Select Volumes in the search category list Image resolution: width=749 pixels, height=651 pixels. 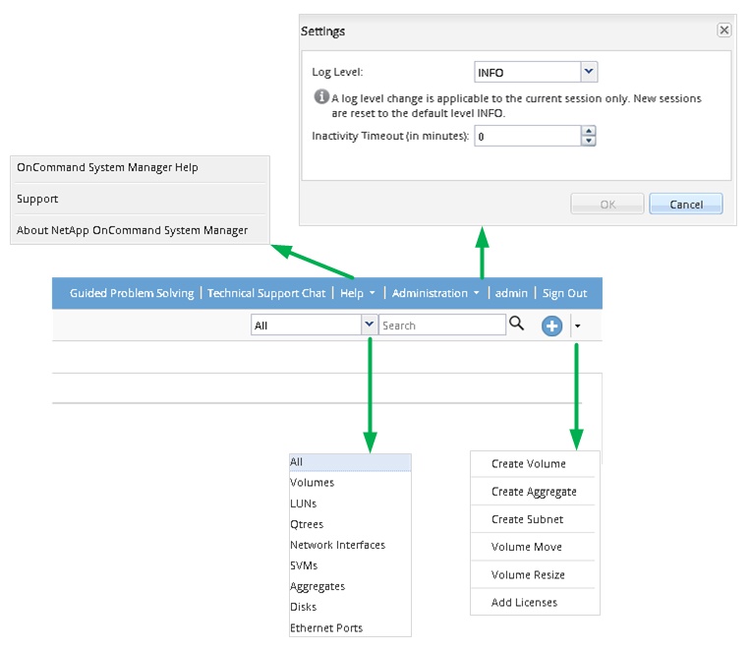tap(350, 482)
